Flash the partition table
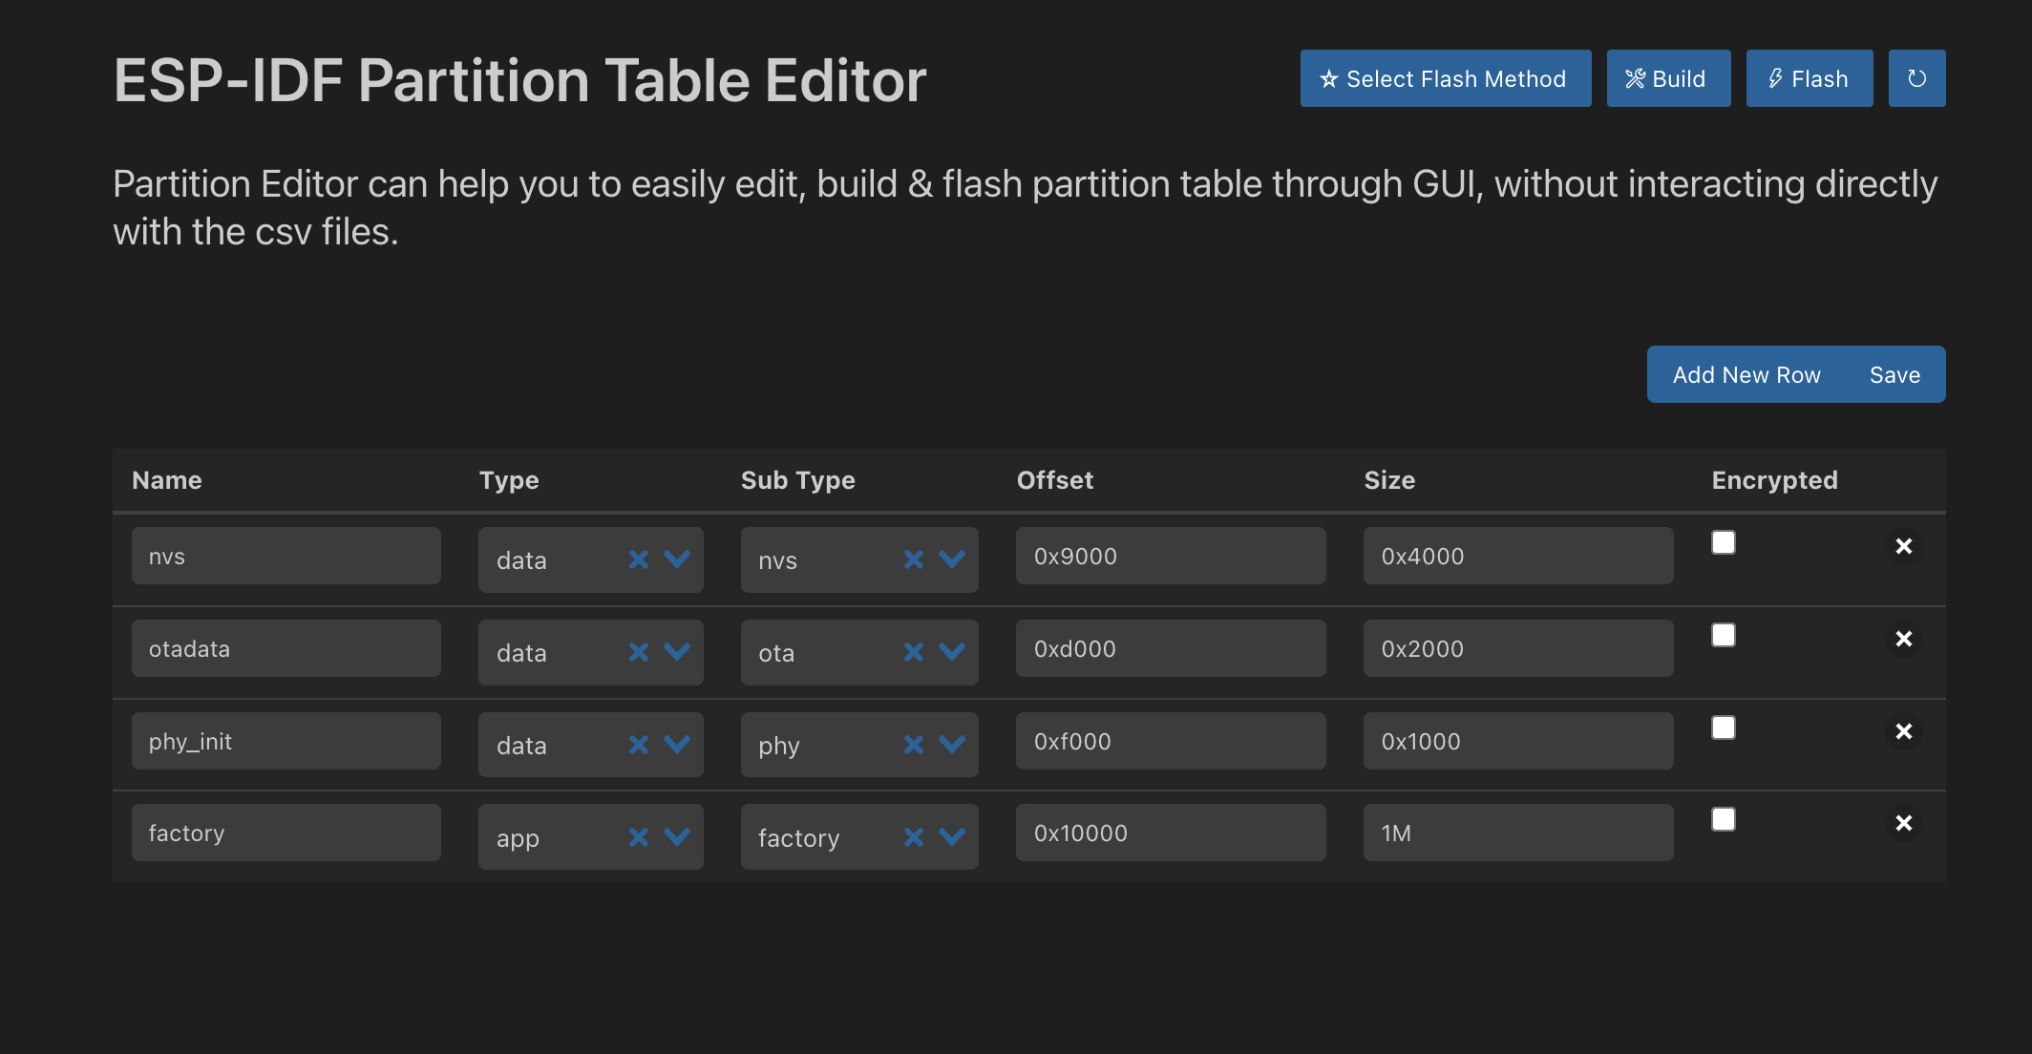 click(1810, 78)
